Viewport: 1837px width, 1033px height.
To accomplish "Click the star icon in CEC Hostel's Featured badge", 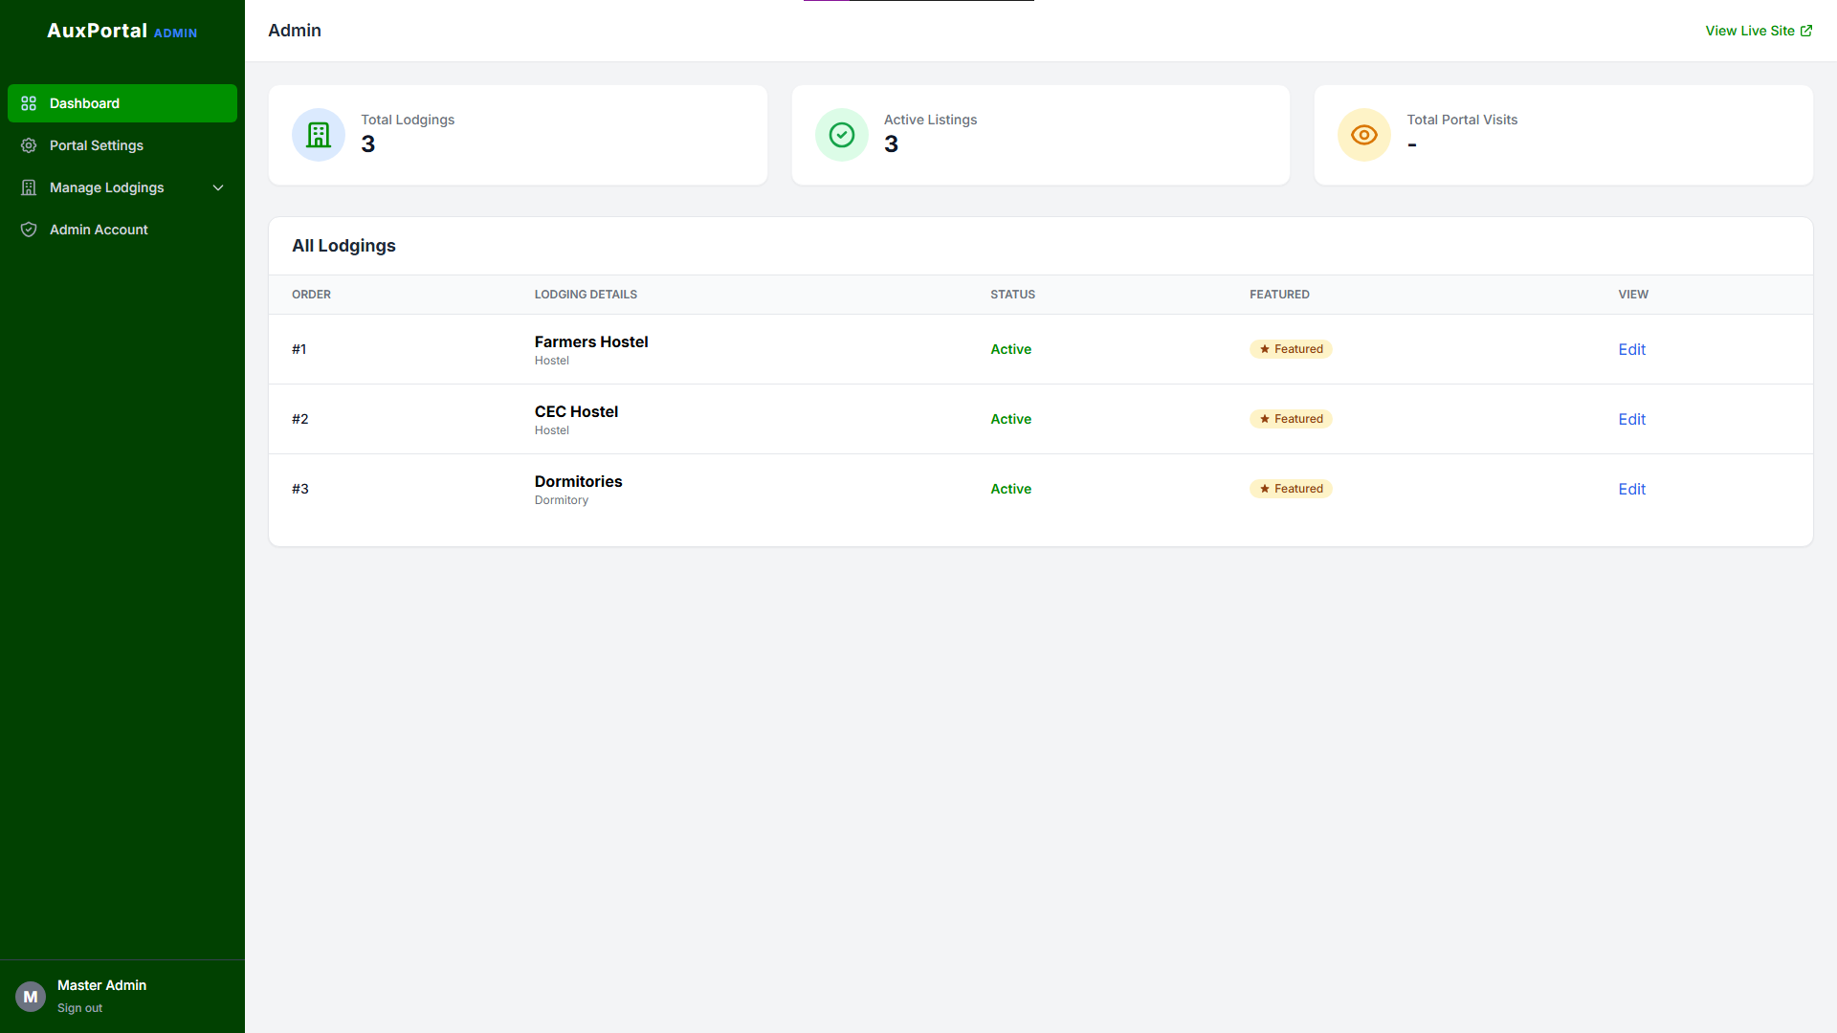I will 1265,419.
